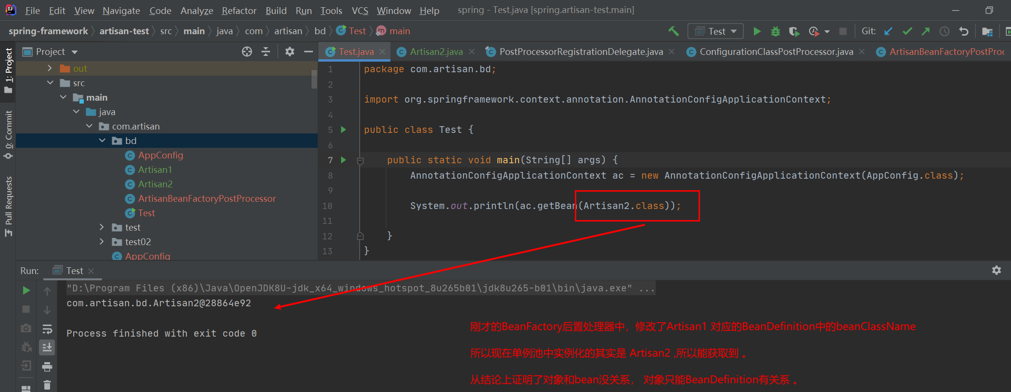Open the Pull Requests tool window
This screenshot has width=1011, height=392.
pos(8,206)
